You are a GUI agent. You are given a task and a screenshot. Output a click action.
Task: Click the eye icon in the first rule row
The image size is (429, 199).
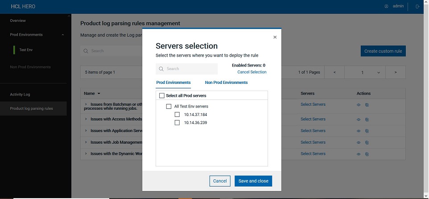(359, 105)
